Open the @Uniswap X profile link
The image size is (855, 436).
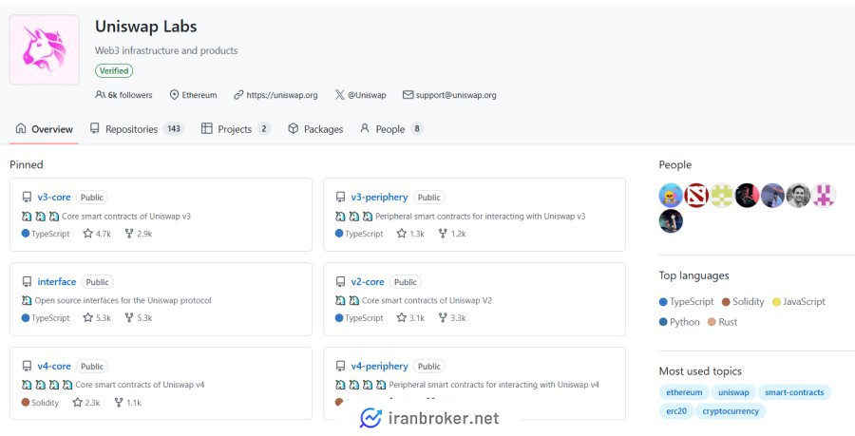367,95
